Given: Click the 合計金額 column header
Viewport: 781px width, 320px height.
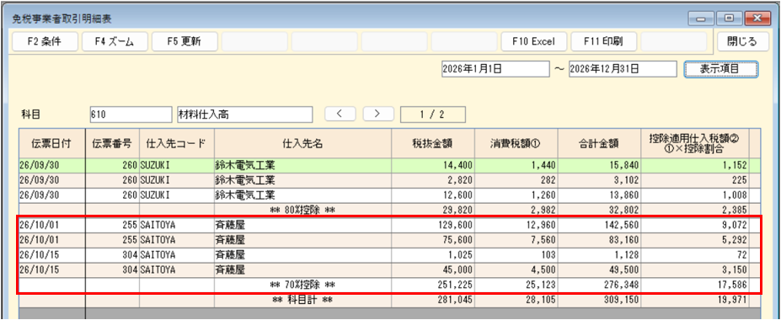Looking at the screenshot, I should (x=599, y=143).
